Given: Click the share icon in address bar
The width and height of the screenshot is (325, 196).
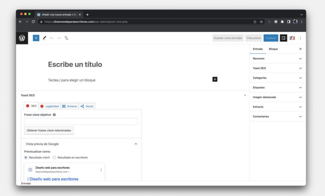Looking at the screenshot, I should coord(255,22).
